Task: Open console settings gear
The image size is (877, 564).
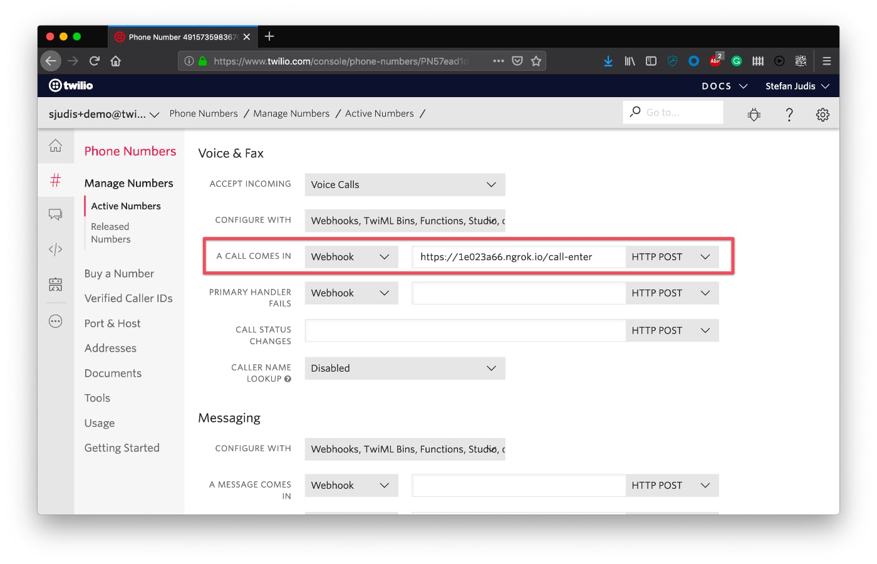Action: (x=823, y=114)
